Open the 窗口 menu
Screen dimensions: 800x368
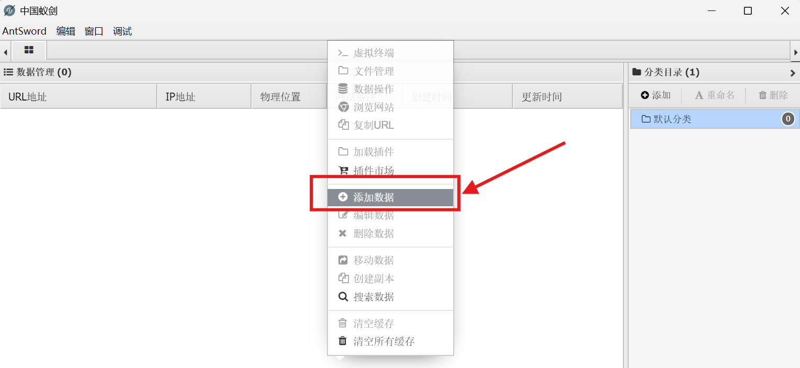tap(94, 31)
